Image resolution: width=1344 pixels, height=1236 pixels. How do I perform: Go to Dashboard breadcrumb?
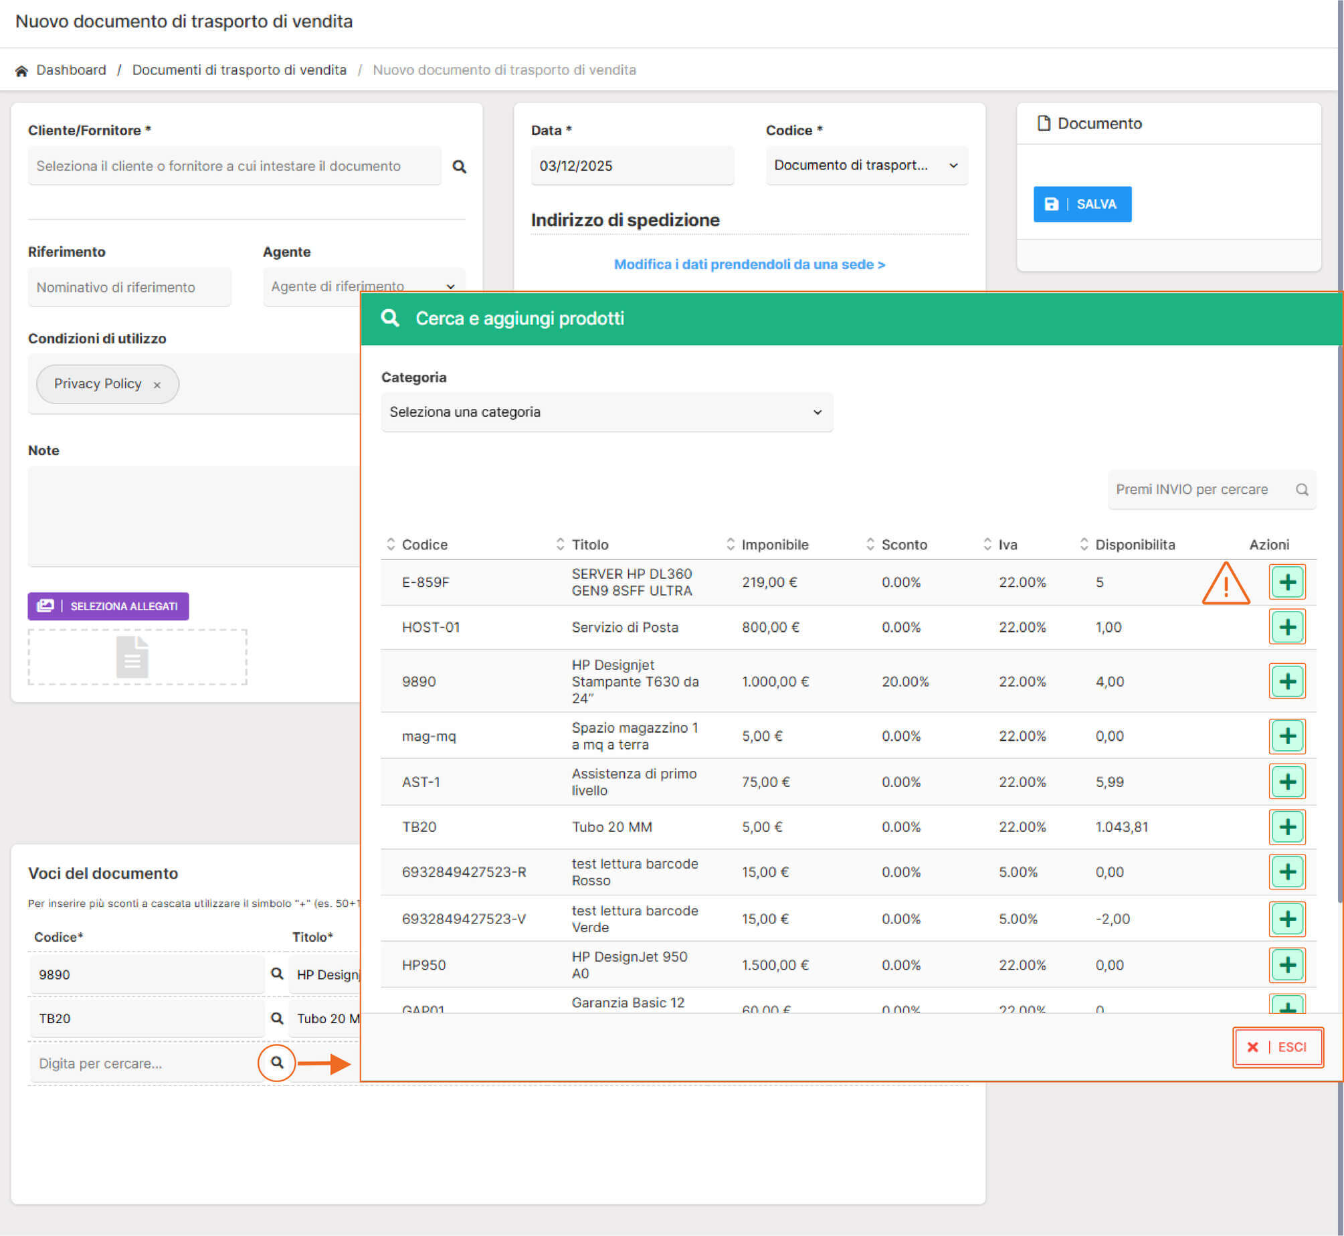(x=71, y=70)
